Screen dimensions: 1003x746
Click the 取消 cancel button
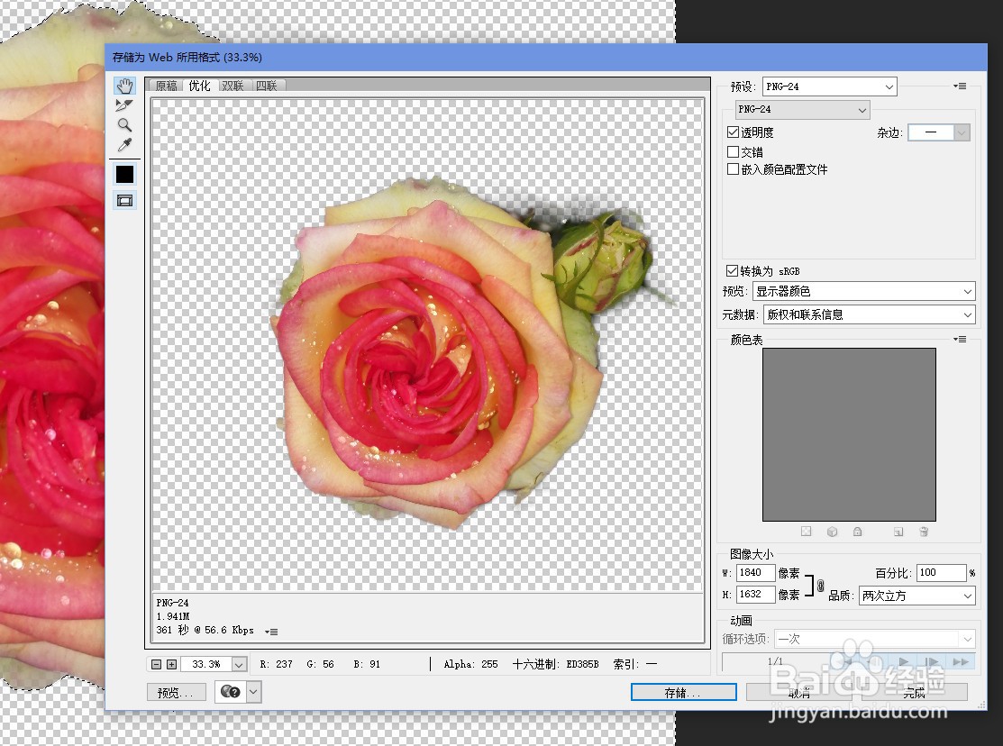coord(799,692)
